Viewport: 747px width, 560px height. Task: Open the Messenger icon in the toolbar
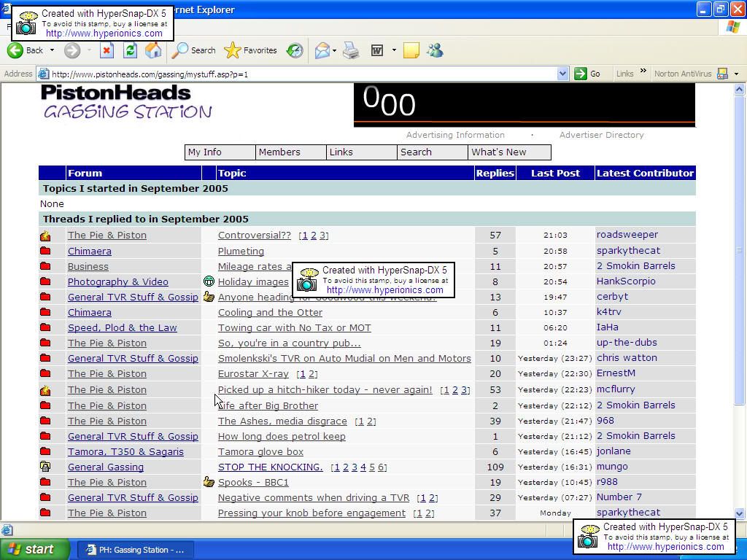(x=436, y=50)
